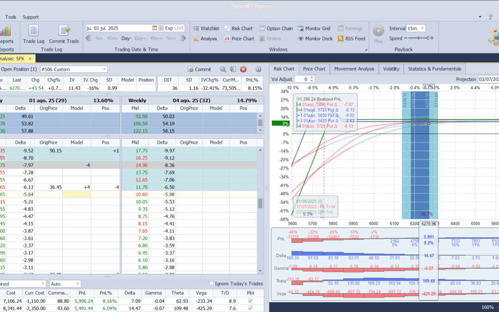The image size is (499, 312).
Task: Click the Vol Adjust value field
Action: 302,80
